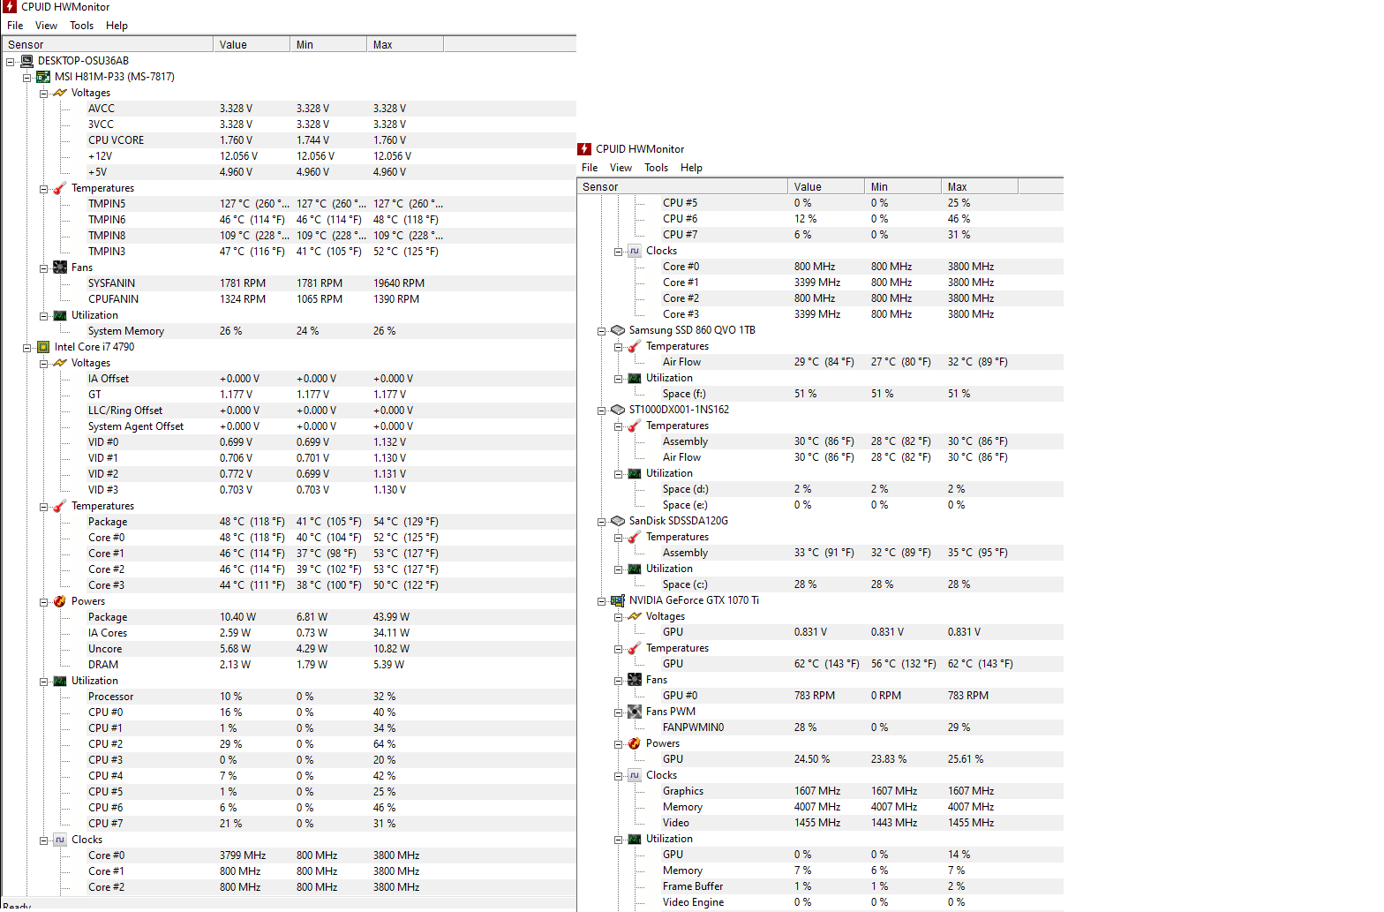The width and height of the screenshot is (1384, 912).
Task: Select the System Memory utilization row
Action: click(x=289, y=331)
